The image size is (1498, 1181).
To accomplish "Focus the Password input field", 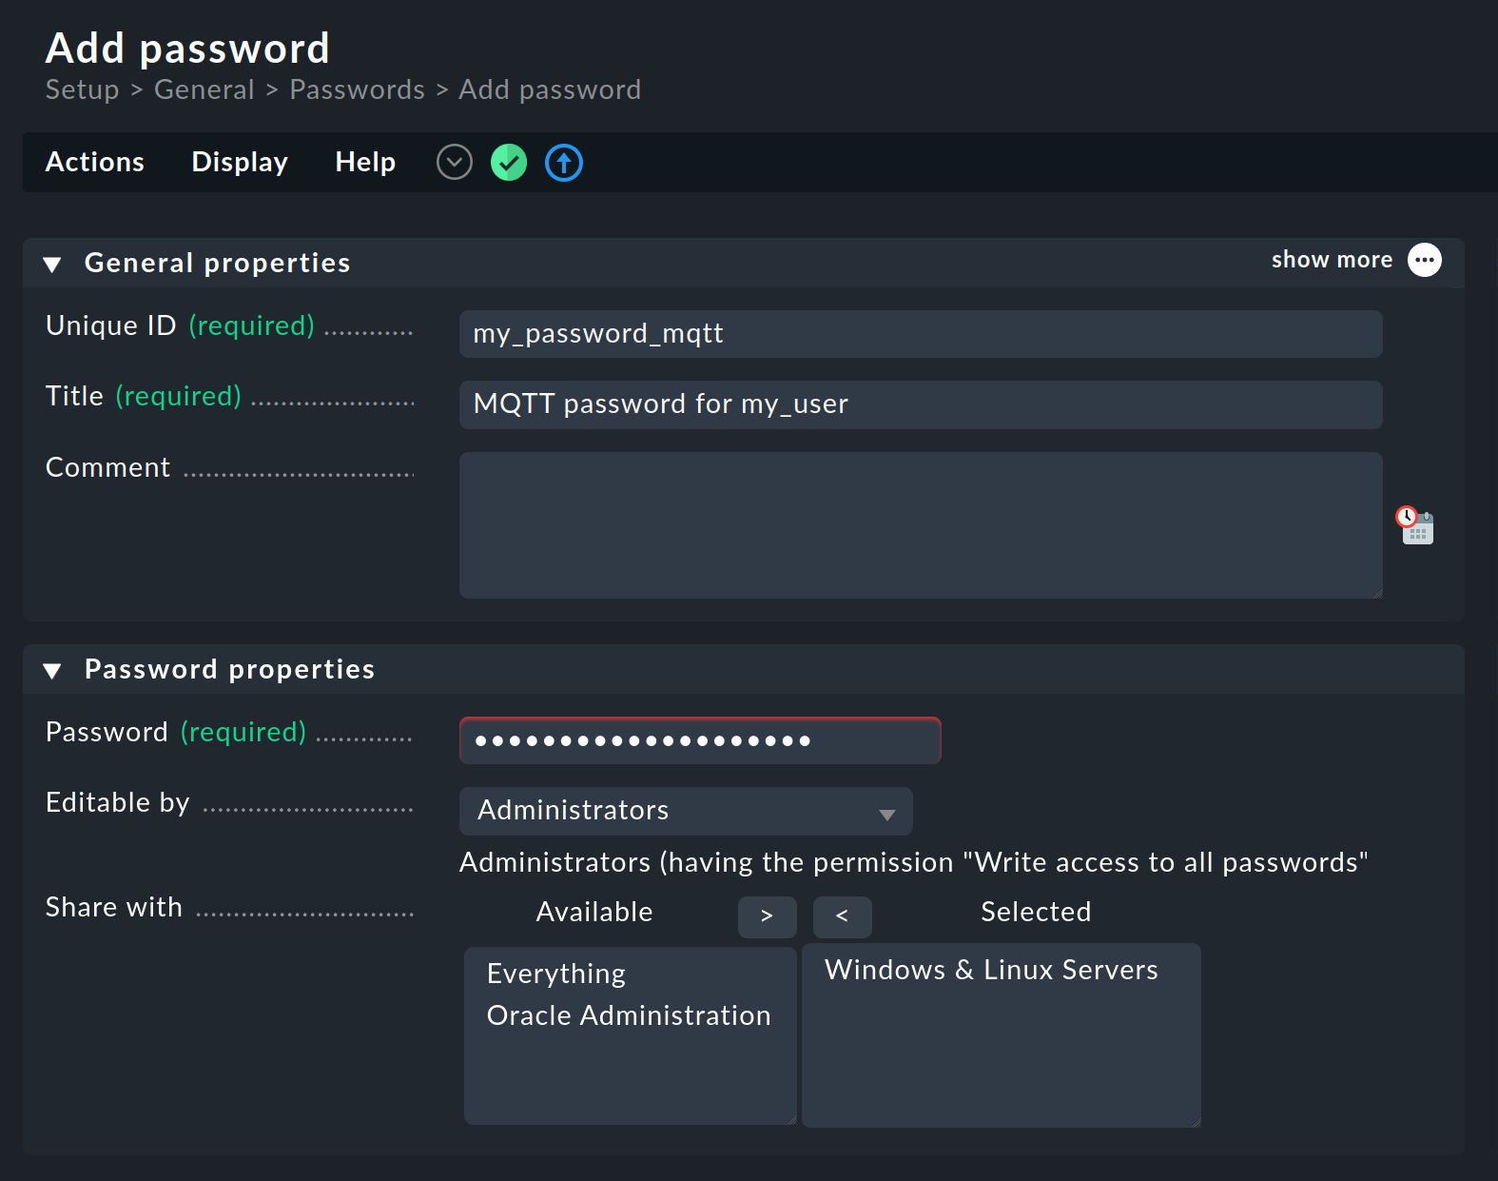I will click(700, 740).
